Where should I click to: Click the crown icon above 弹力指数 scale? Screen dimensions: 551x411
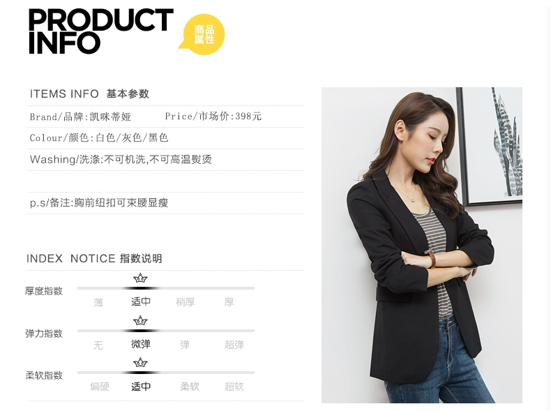pyautogui.click(x=140, y=321)
